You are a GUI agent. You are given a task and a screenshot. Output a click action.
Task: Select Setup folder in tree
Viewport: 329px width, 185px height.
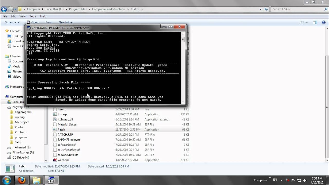18,142
